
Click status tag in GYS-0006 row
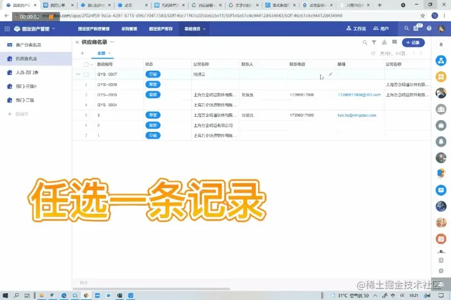pos(153,84)
